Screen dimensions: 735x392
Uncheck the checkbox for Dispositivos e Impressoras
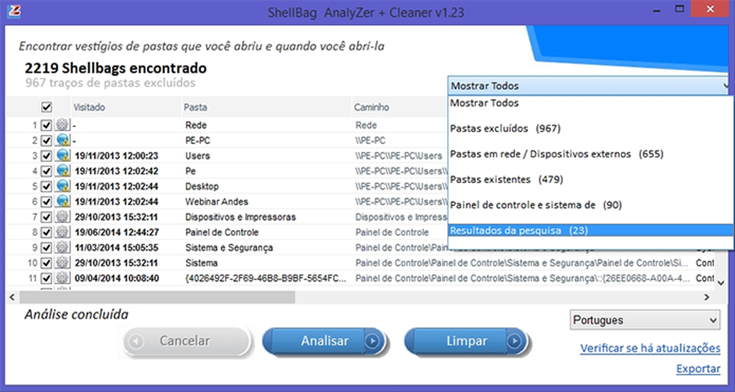click(46, 217)
